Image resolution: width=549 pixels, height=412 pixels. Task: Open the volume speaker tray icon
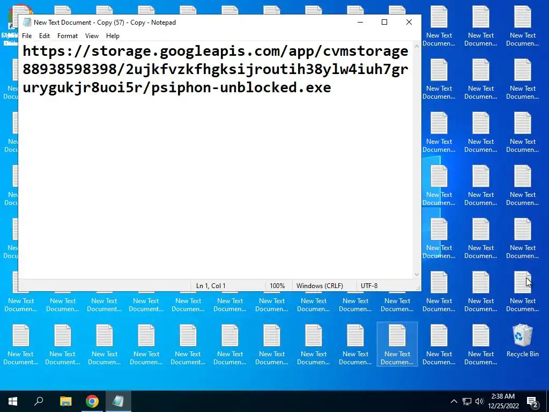[x=479, y=401]
